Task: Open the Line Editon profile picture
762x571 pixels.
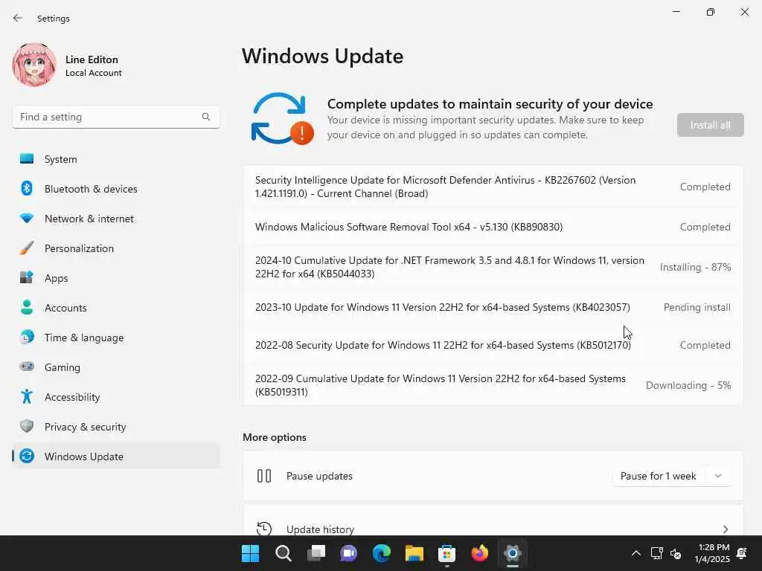Action: pyautogui.click(x=34, y=65)
